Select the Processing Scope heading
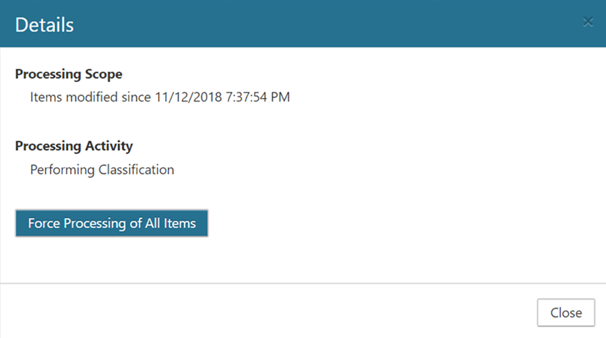This screenshot has height=338, width=606. coord(68,74)
